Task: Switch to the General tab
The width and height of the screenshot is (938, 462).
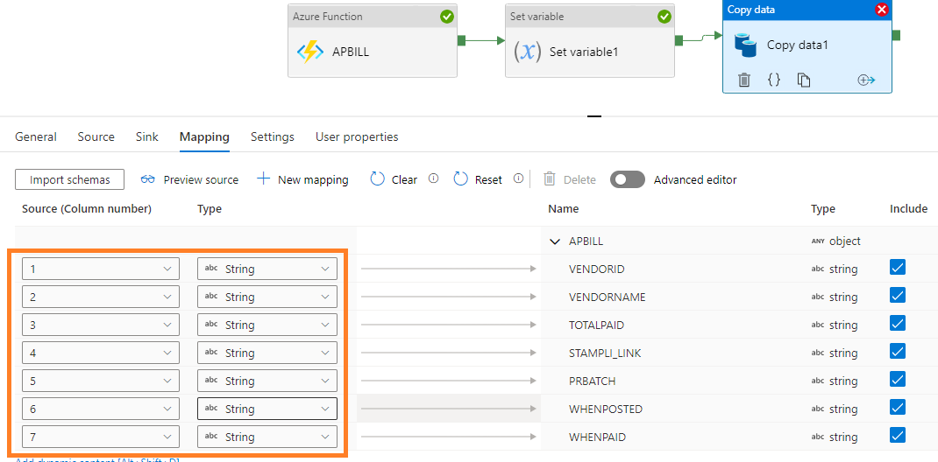Action: tap(36, 136)
